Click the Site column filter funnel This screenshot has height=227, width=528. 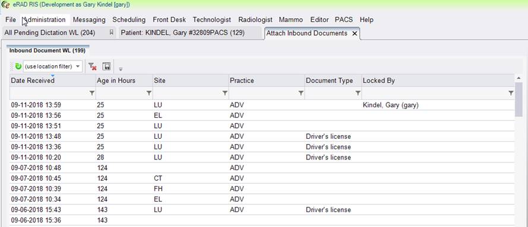tap(225, 93)
